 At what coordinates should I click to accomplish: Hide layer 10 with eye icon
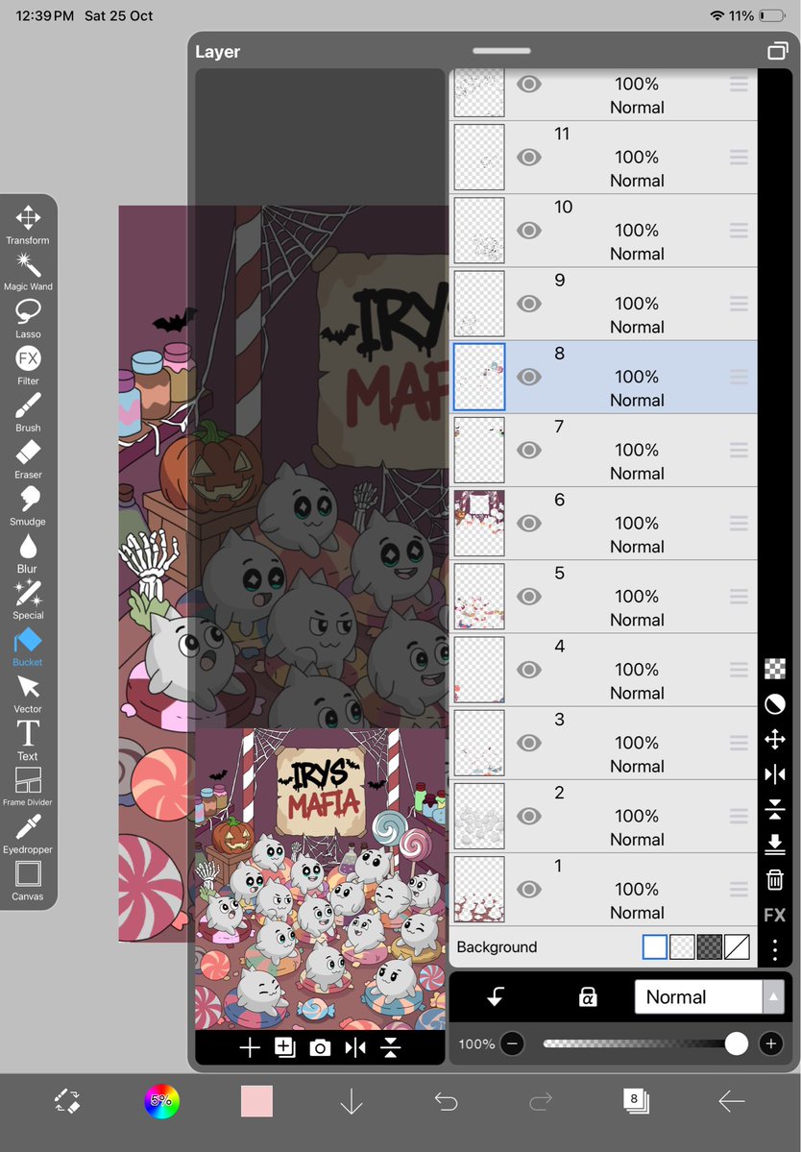point(528,230)
